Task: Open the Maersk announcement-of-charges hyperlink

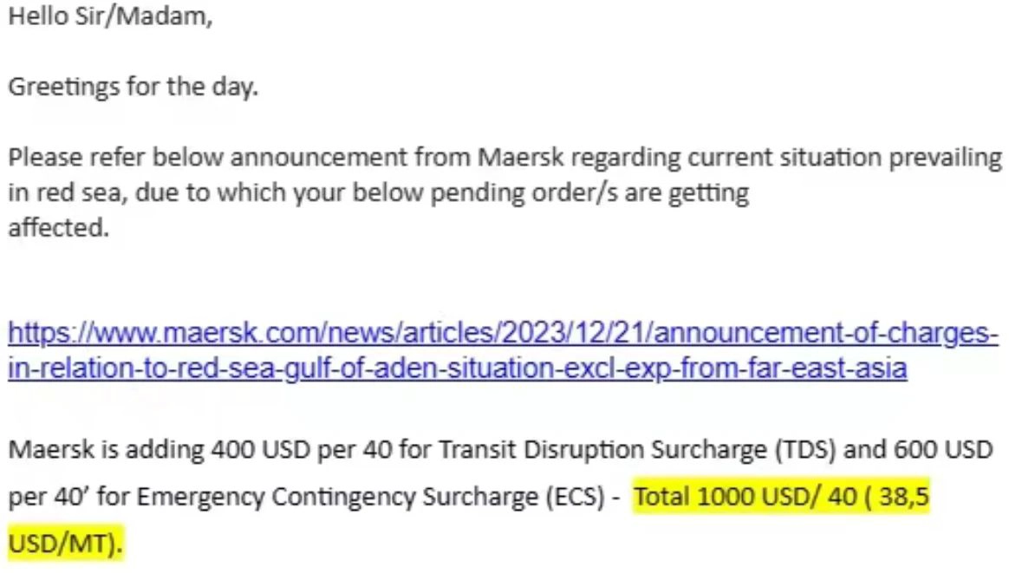Action: tap(503, 351)
